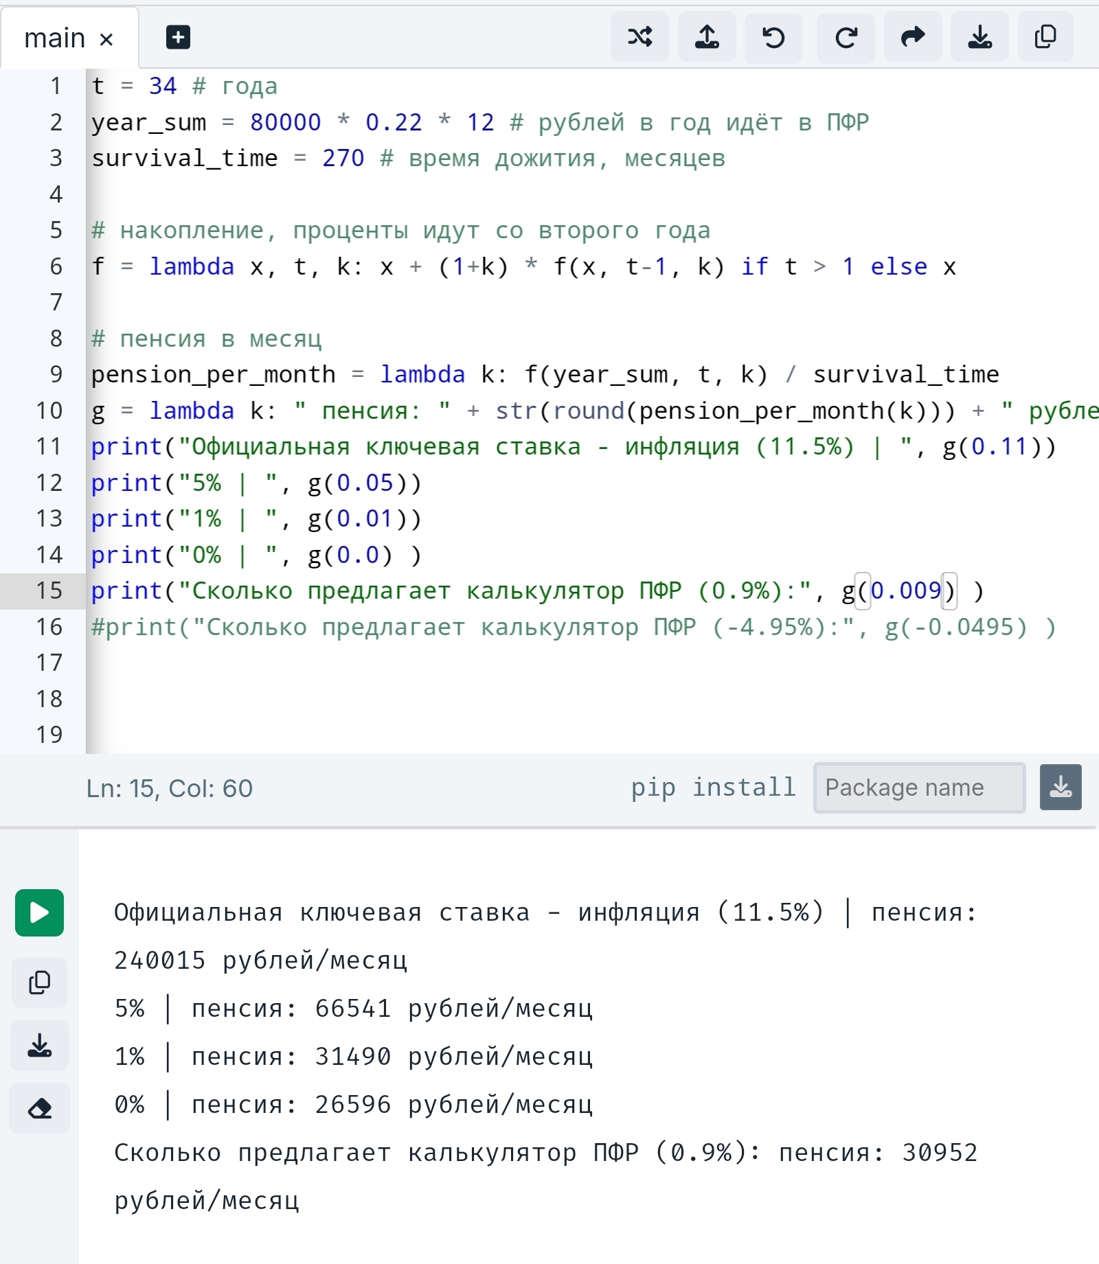Share the code with the forward arrow icon
The image size is (1099, 1264).
[x=912, y=37]
